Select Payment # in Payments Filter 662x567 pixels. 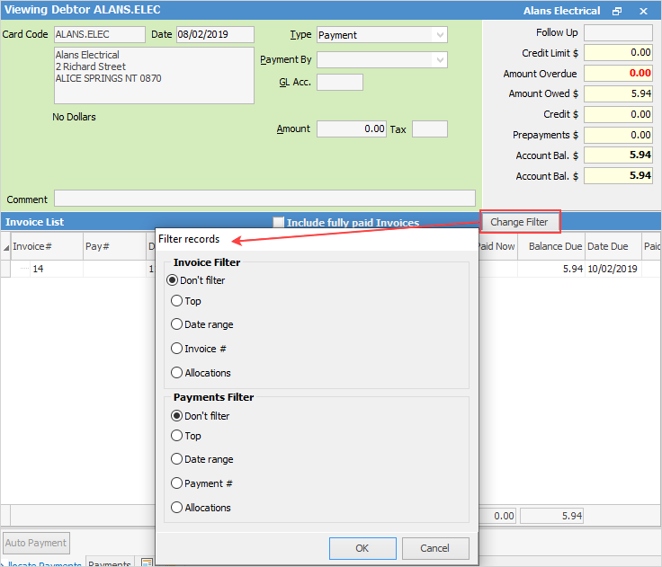tap(177, 483)
